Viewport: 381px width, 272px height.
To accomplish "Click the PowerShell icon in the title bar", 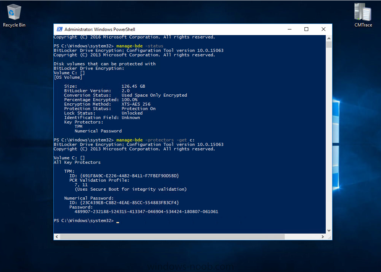I will click(x=59, y=29).
